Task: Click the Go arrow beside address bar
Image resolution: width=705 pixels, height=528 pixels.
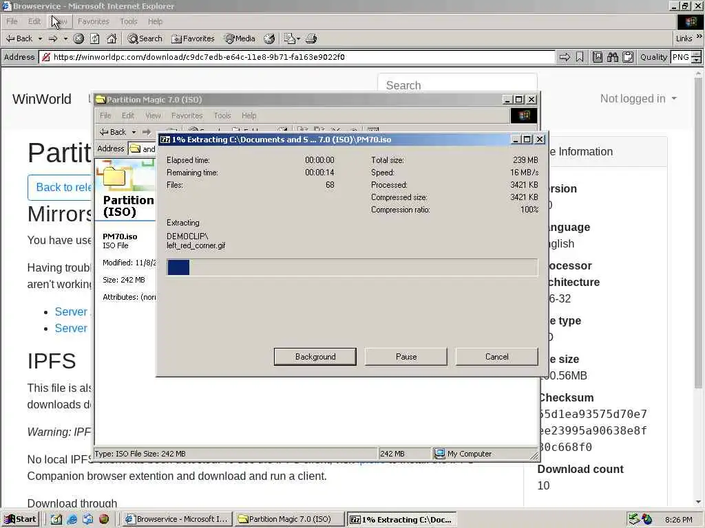Action: point(565,57)
